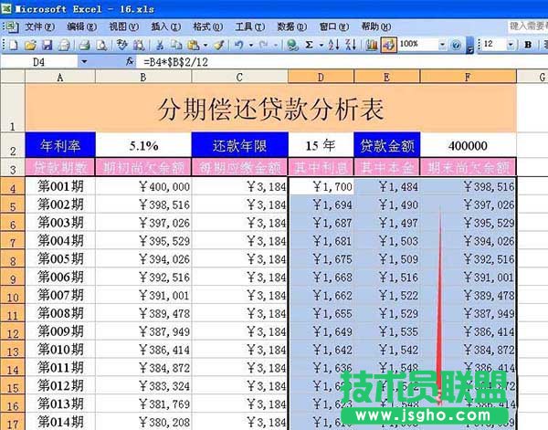The image size is (548, 430).
Task: Select cell D4 showing ¥1,700
Action: pyautogui.click(x=321, y=186)
